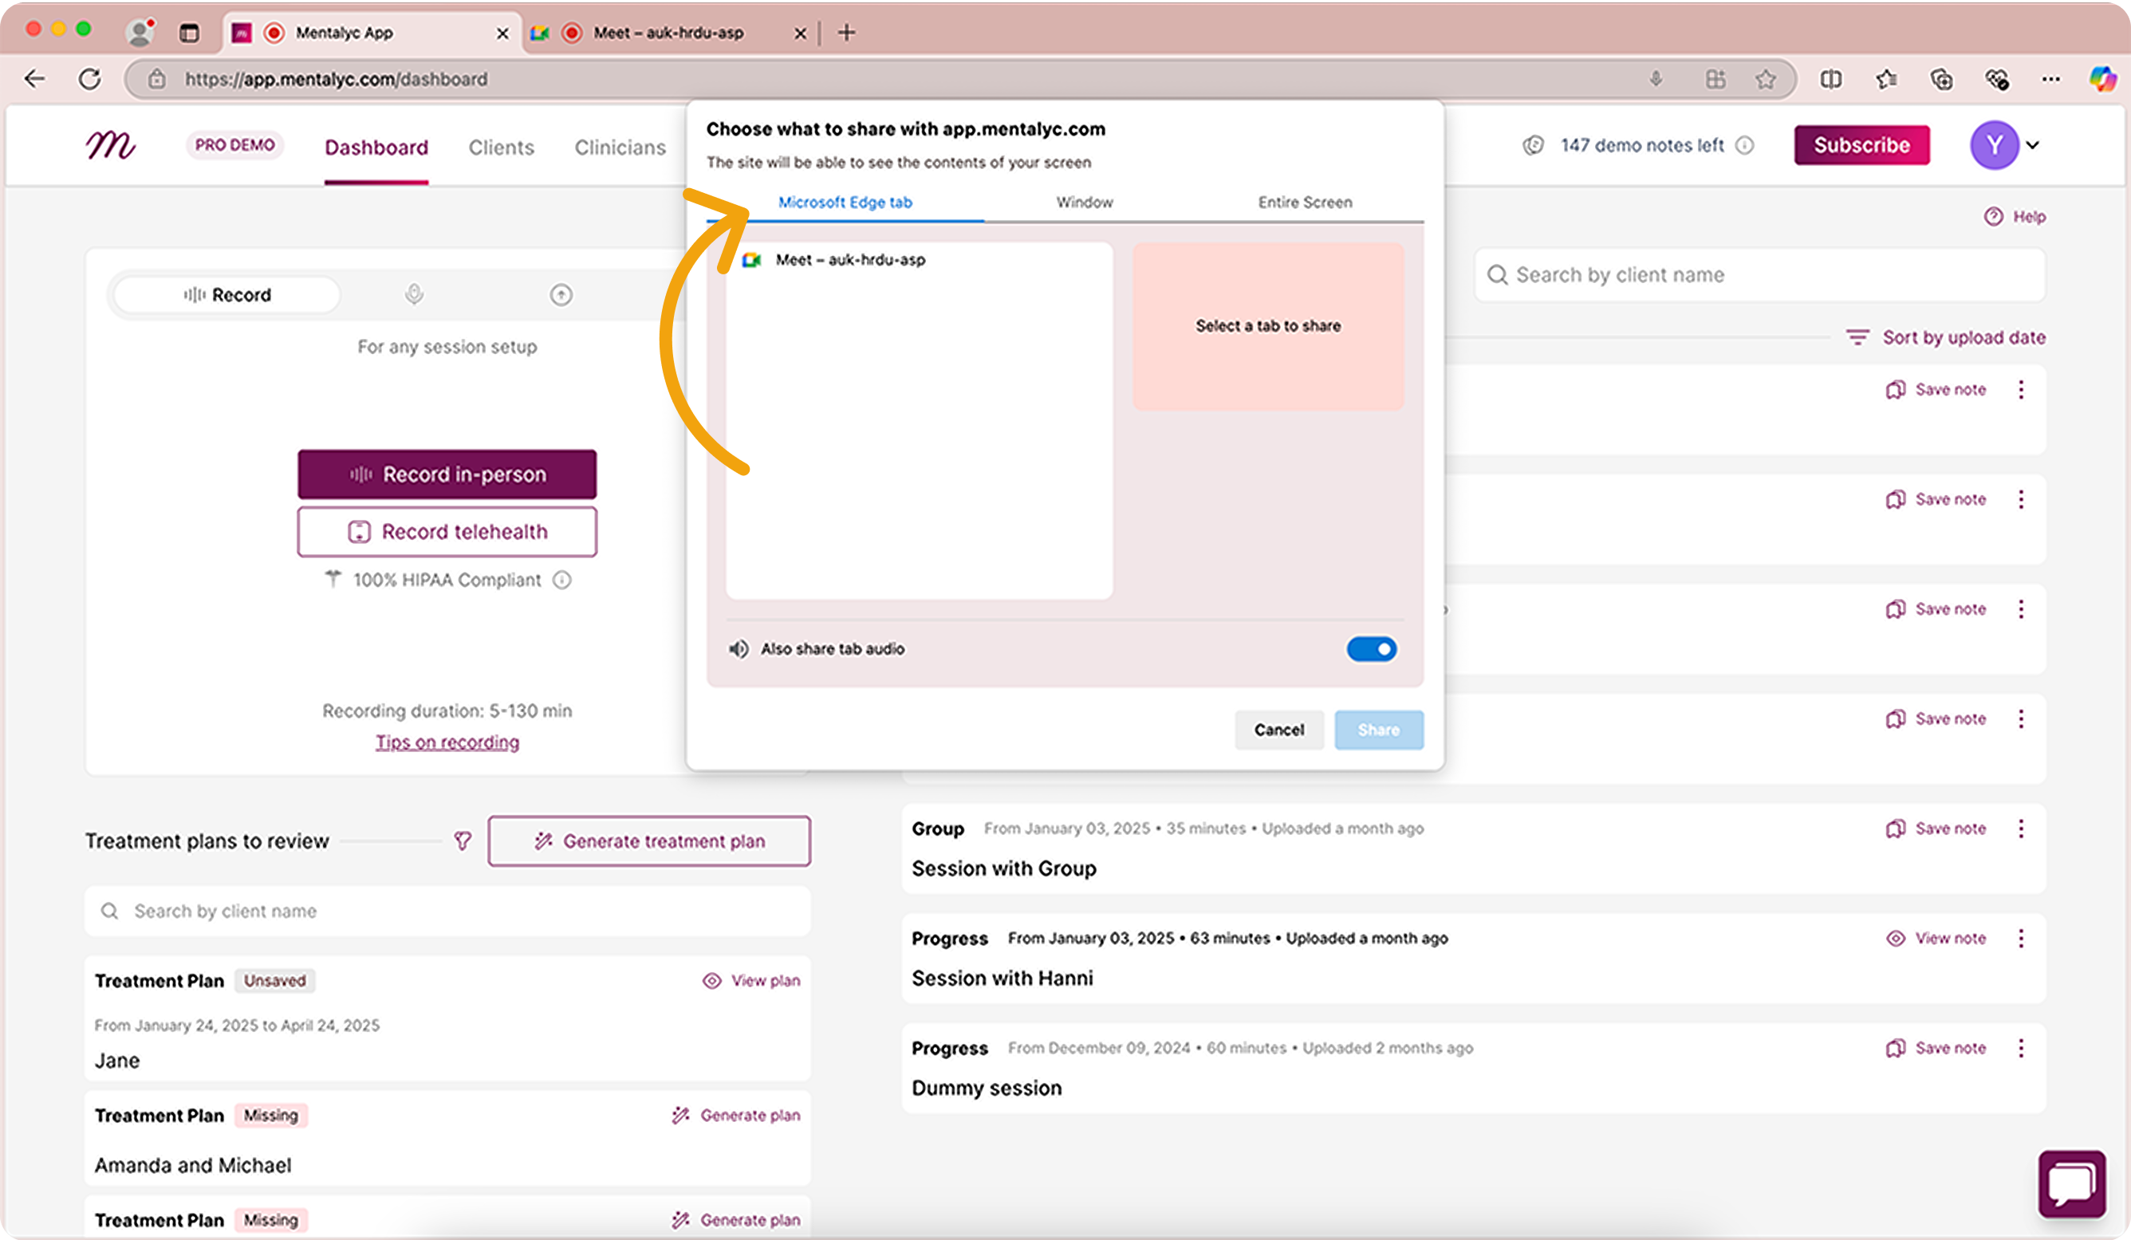Image resolution: width=2131 pixels, height=1240 pixels.
Task: Click the notes Search by client name field
Action: pyautogui.click(x=1760, y=274)
